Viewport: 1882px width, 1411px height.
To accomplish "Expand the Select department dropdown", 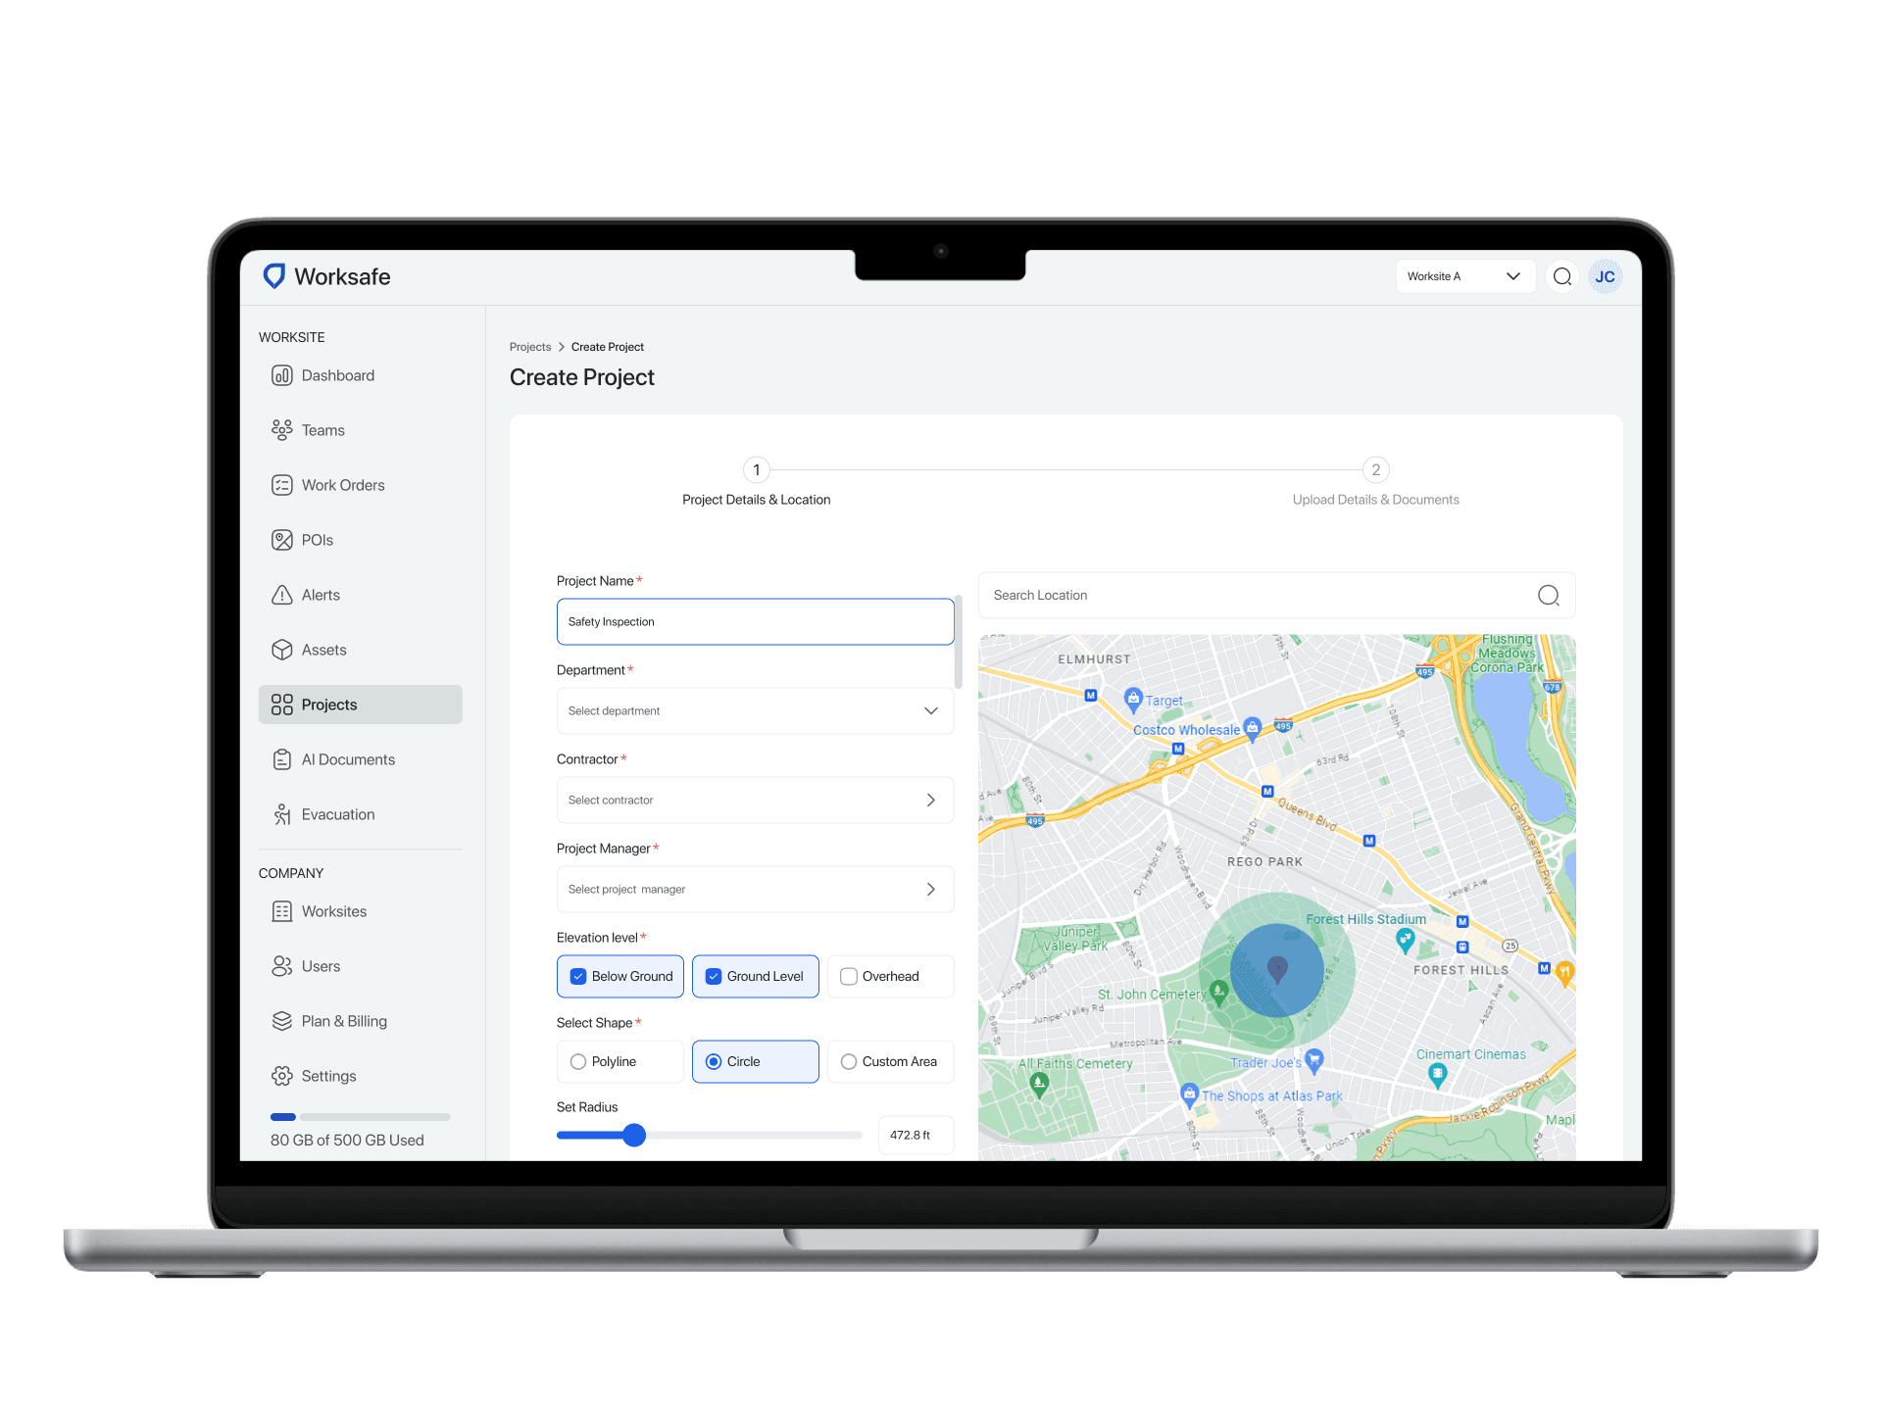I will coord(755,711).
